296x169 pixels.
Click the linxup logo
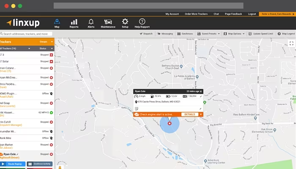coord(23,23)
